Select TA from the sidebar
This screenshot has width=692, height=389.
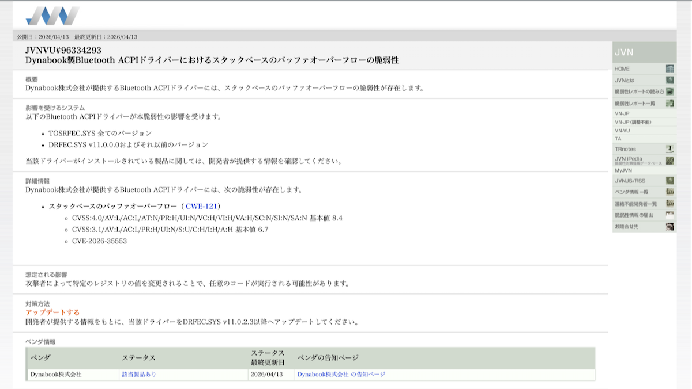[x=617, y=139]
